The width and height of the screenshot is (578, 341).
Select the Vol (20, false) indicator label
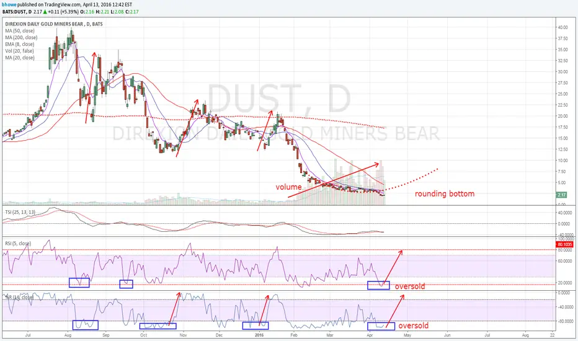[19, 51]
